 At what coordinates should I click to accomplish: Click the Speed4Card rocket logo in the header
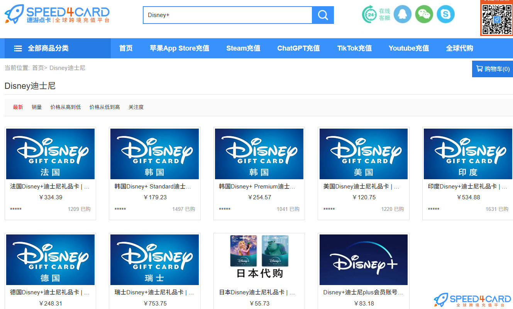(x=57, y=14)
